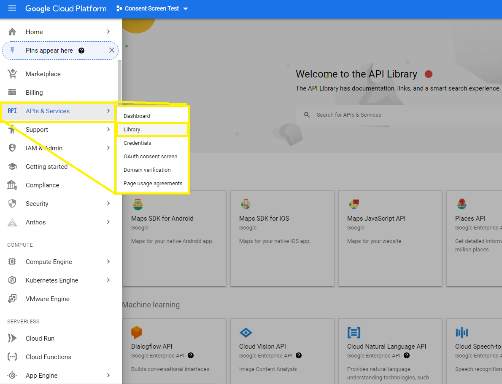This screenshot has width=502, height=384.
Task: Click the VMware Engine icon
Action: coord(12,299)
